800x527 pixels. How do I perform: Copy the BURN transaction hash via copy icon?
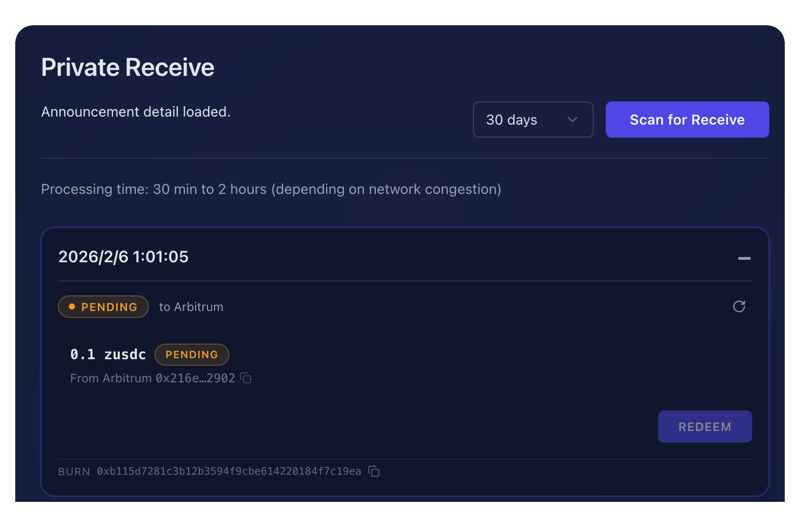pyautogui.click(x=374, y=471)
